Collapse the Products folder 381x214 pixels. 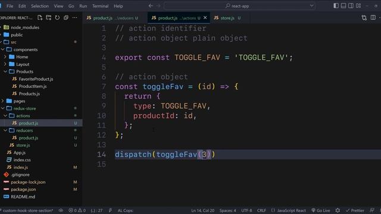click(x=24, y=71)
